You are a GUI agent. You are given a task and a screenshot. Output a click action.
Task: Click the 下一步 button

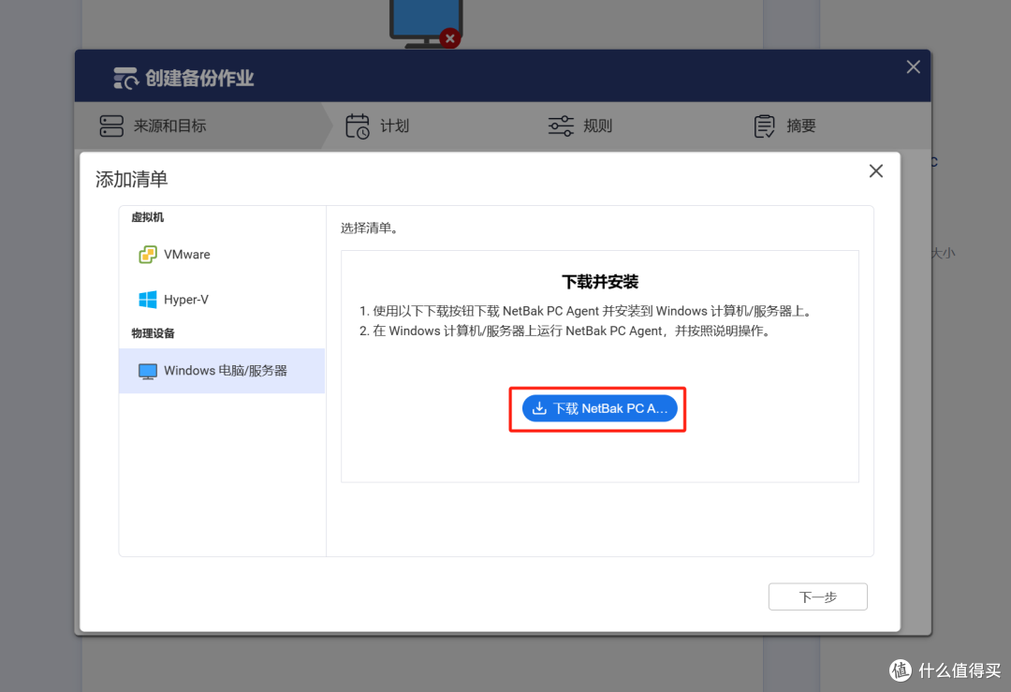pos(817,596)
